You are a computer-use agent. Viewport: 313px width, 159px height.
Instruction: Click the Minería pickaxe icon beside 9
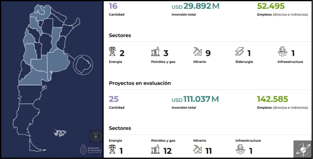197,51
